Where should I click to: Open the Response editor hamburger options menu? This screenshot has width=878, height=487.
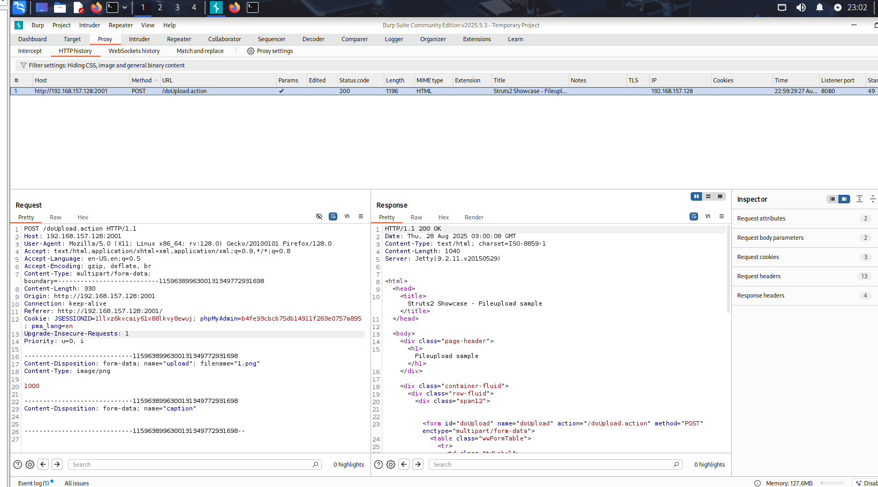tap(722, 216)
